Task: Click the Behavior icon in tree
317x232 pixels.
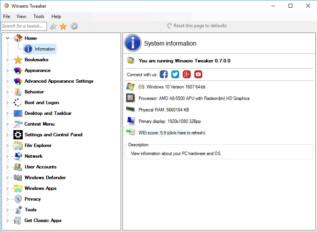Action: [18, 92]
